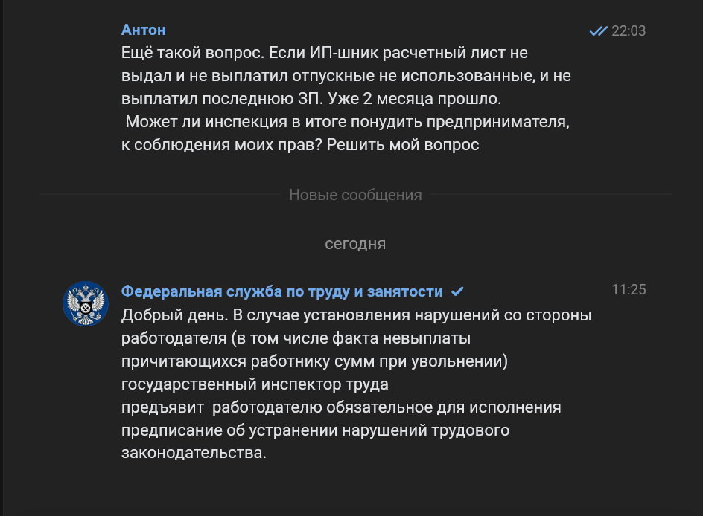
Task: Click the reply line starting "Добрый день"
Action: (356, 315)
